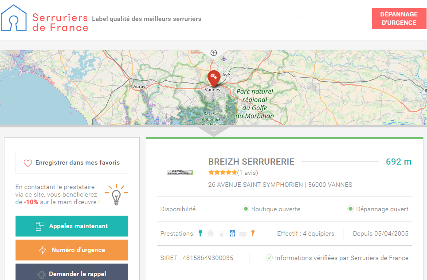Click the Appelez maintenant button
This screenshot has width=427, height=280.
click(x=72, y=226)
